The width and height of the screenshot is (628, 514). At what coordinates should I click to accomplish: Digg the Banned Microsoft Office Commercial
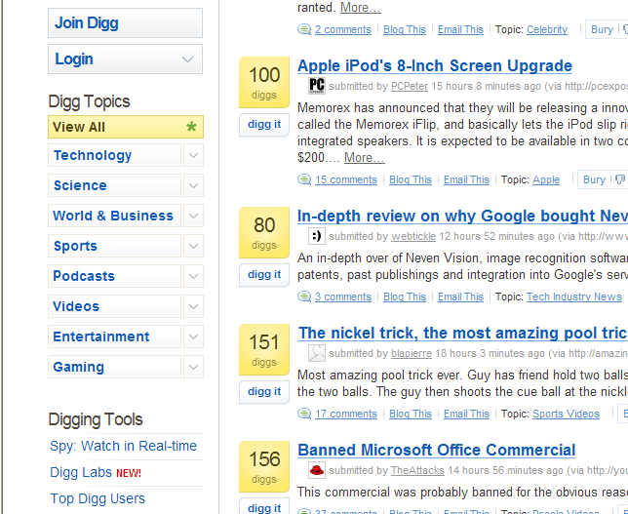click(x=264, y=507)
